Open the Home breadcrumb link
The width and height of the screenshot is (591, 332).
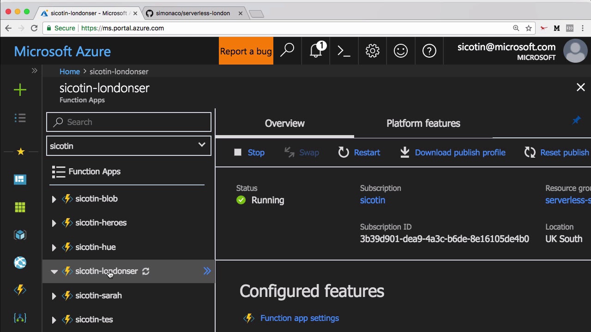(70, 71)
